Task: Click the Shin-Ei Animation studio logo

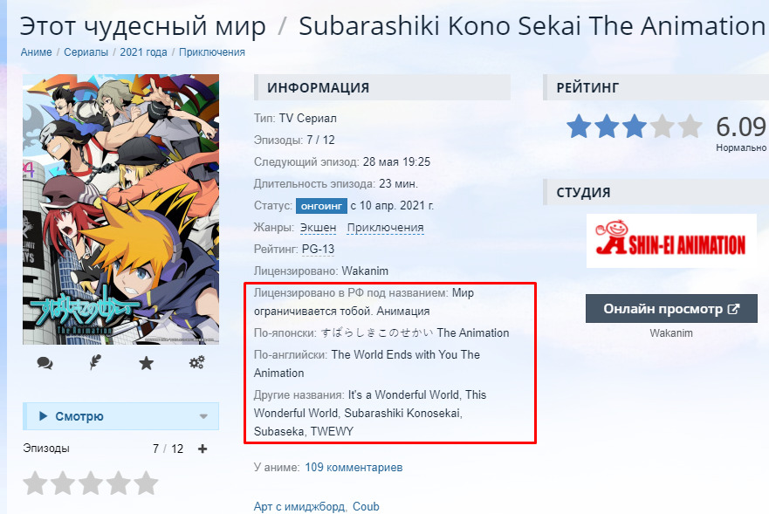Action: [671, 241]
